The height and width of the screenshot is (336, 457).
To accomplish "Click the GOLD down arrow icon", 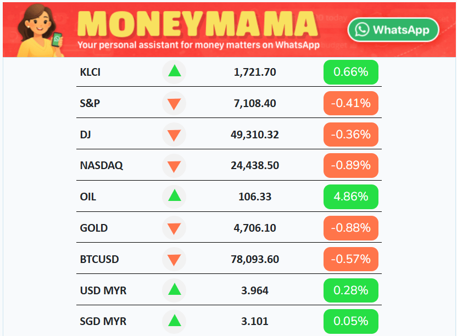I will pos(174,228).
